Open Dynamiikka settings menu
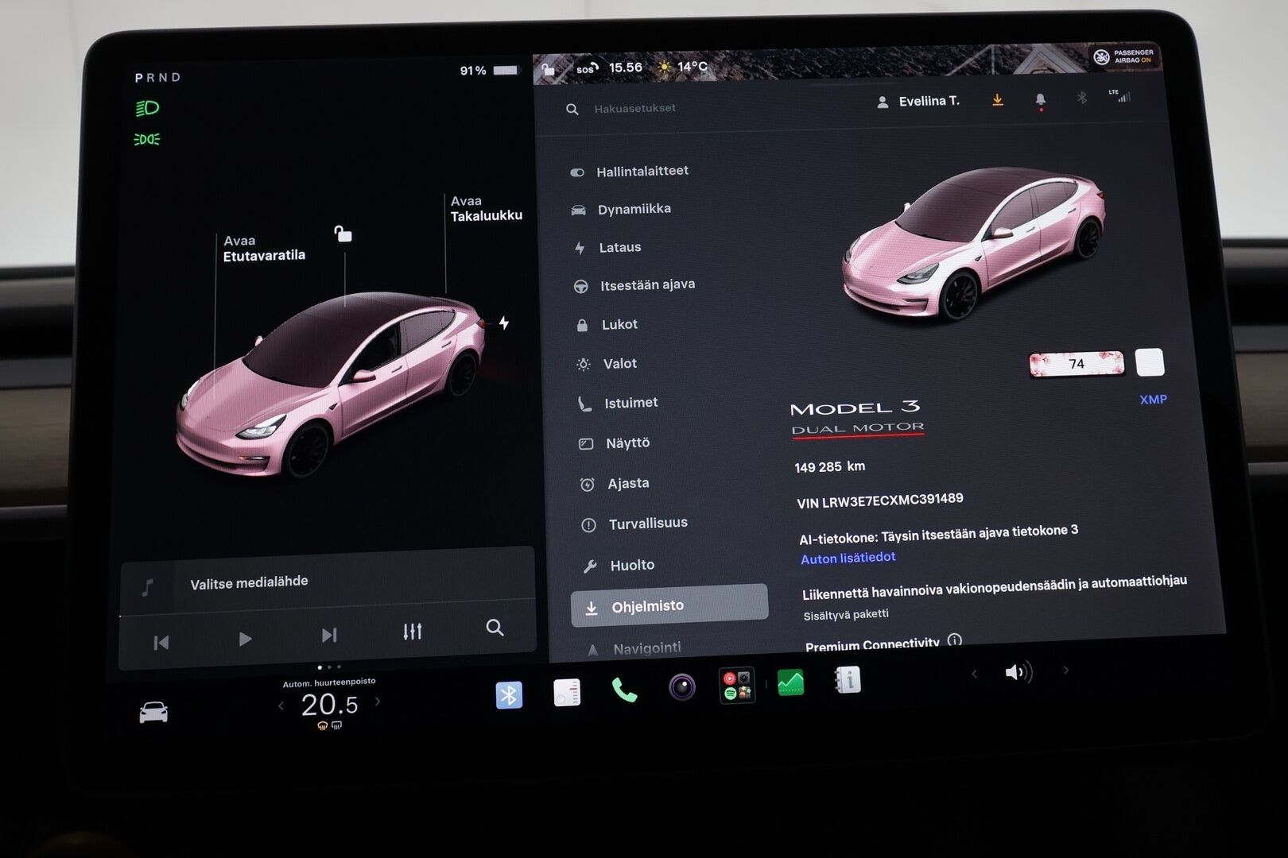Image resolution: width=1288 pixels, height=858 pixels. pyautogui.click(x=622, y=210)
